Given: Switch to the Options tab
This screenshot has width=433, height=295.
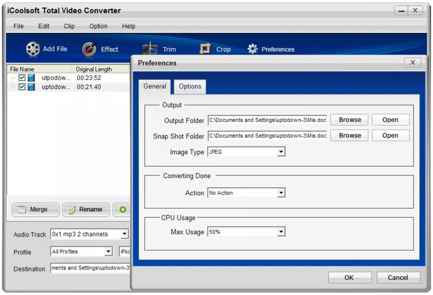Looking at the screenshot, I should pos(190,86).
